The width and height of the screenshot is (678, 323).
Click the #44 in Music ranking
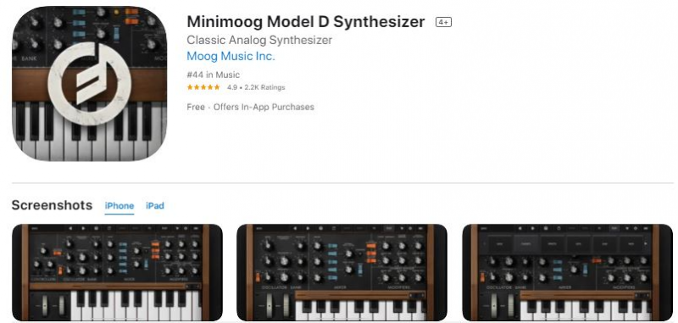click(214, 75)
